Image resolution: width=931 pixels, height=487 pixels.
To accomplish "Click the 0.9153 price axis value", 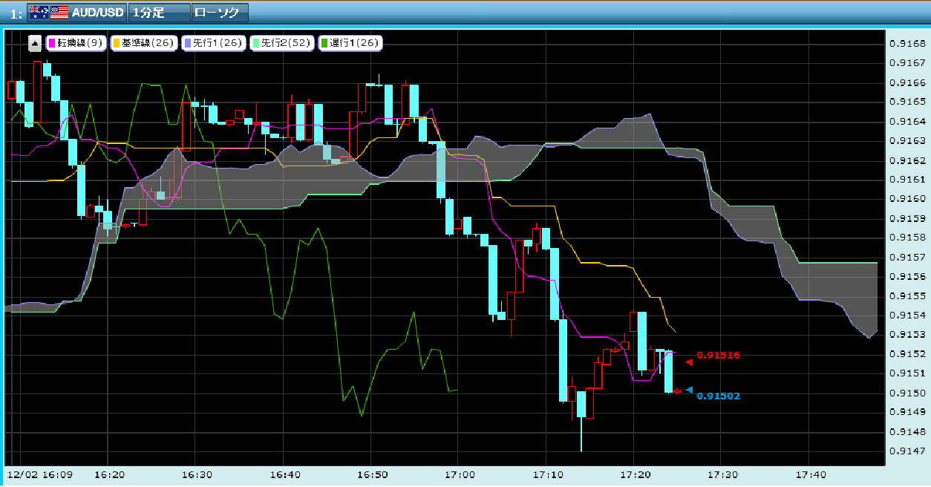I will coord(907,335).
